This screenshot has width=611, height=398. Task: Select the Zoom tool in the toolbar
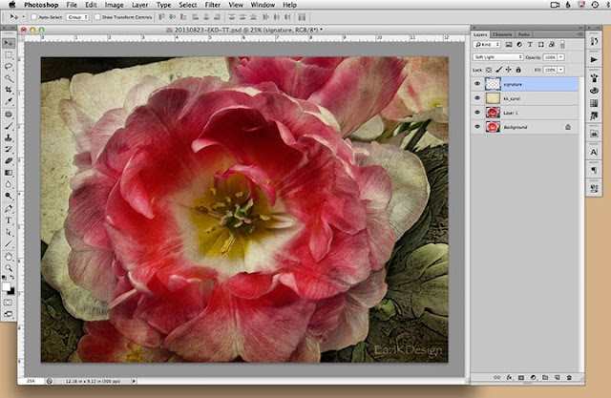(9, 268)
